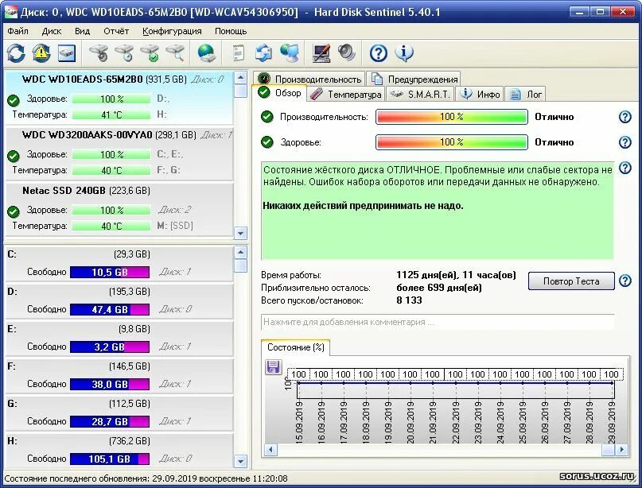Click disk list scrollbar down arrow
Image resolution: width=642 pixels, height=488 pixels.
(241, 233)
